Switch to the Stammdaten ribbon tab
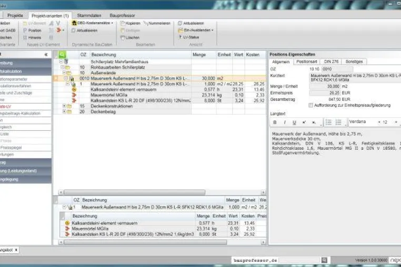The width and height of the screenshot is (401, 267). pos(89,15)
